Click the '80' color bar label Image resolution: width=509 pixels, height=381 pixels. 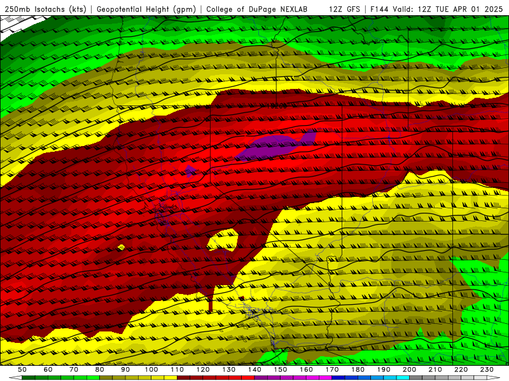pyautogui.click(x=100, y=370)
